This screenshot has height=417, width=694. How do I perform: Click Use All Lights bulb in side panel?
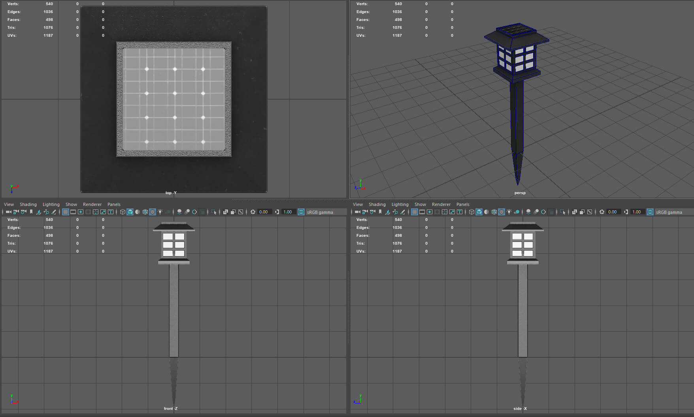pos(509,212)
